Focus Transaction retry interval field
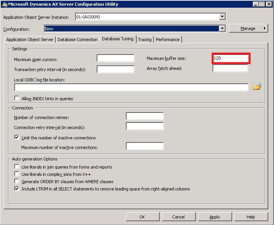 [x=115, y=69]
